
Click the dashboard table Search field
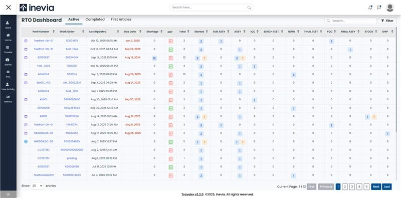(x=350, y=21)
